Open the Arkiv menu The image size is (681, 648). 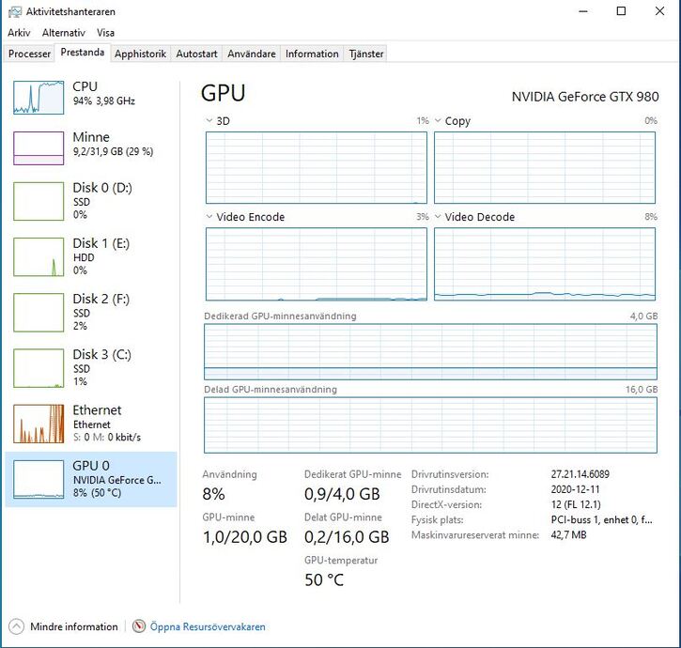click(x=19, y=33)
